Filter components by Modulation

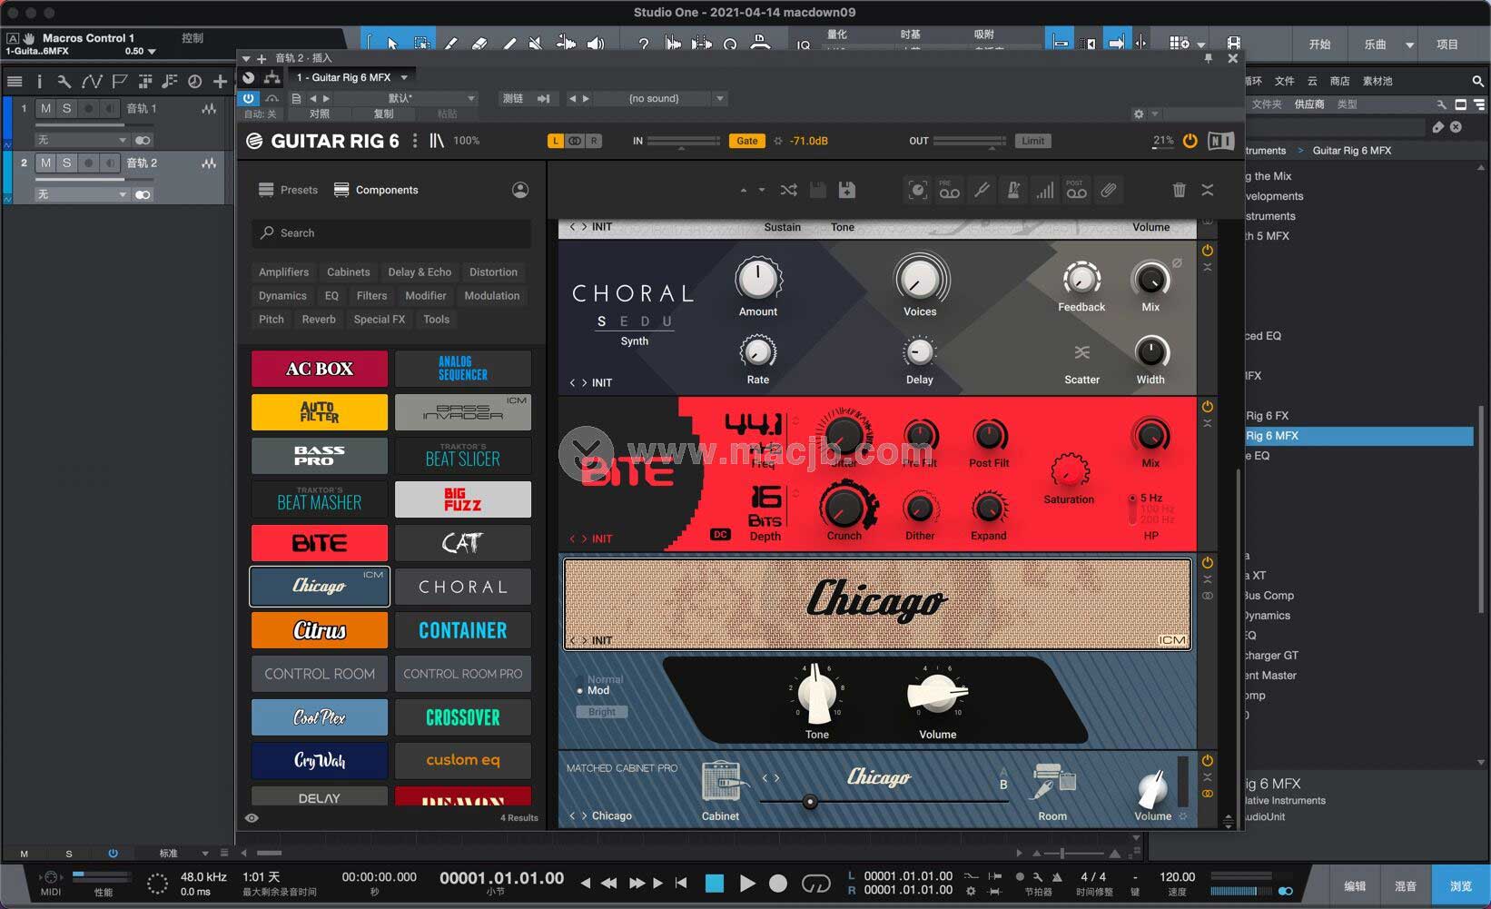point(492,296)
